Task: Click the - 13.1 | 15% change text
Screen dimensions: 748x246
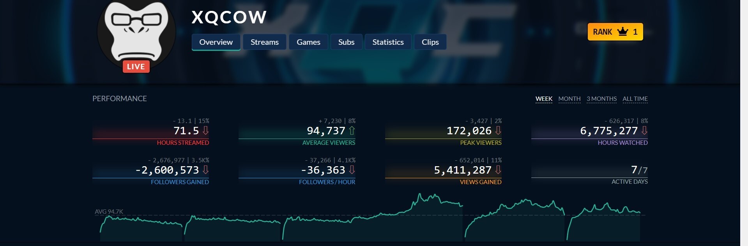Action: click(x=191, y=121)
